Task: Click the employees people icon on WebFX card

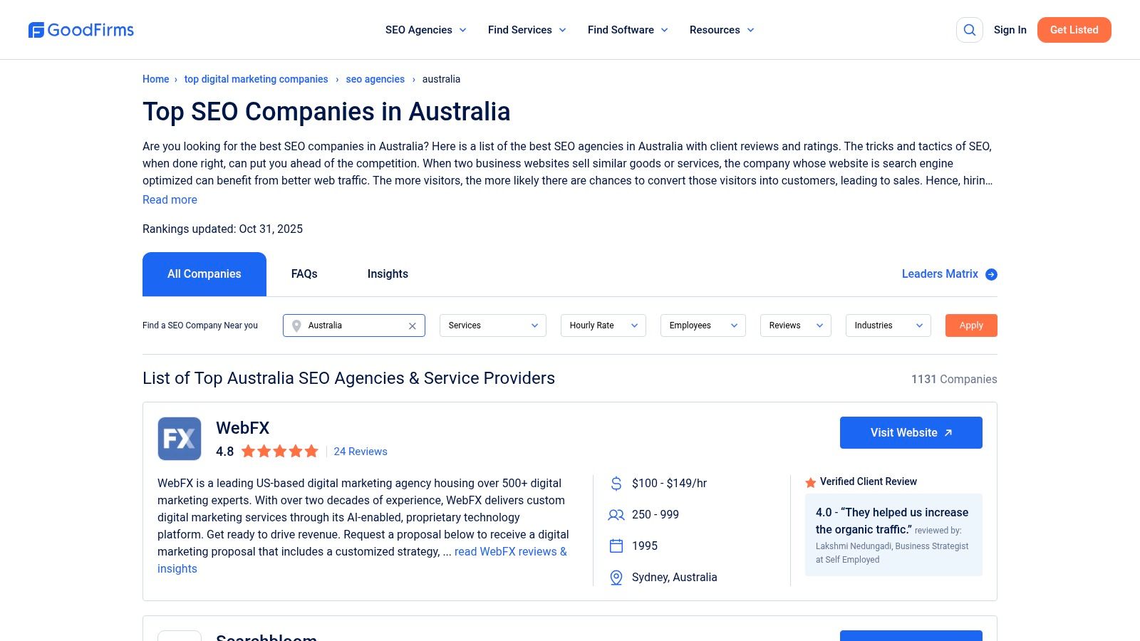Action: pyautogui.click(x=616, y=514)
